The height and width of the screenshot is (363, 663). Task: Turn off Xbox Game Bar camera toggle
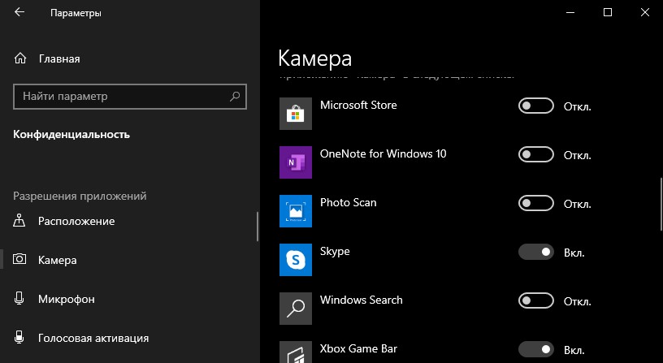pos(535,350)
